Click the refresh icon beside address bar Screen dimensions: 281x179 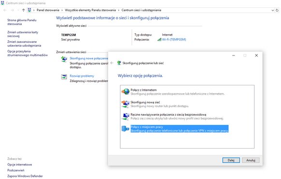pyautogui.click(x=277, y=10)
